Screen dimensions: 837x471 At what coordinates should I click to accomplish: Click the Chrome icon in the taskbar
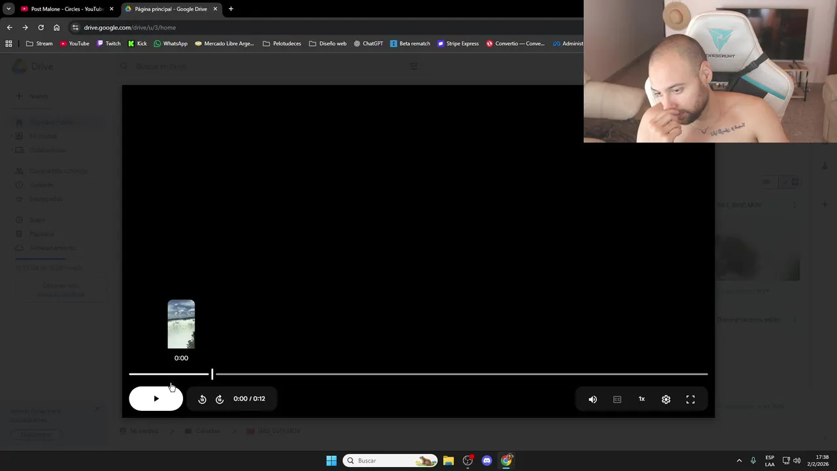point(506,461)
